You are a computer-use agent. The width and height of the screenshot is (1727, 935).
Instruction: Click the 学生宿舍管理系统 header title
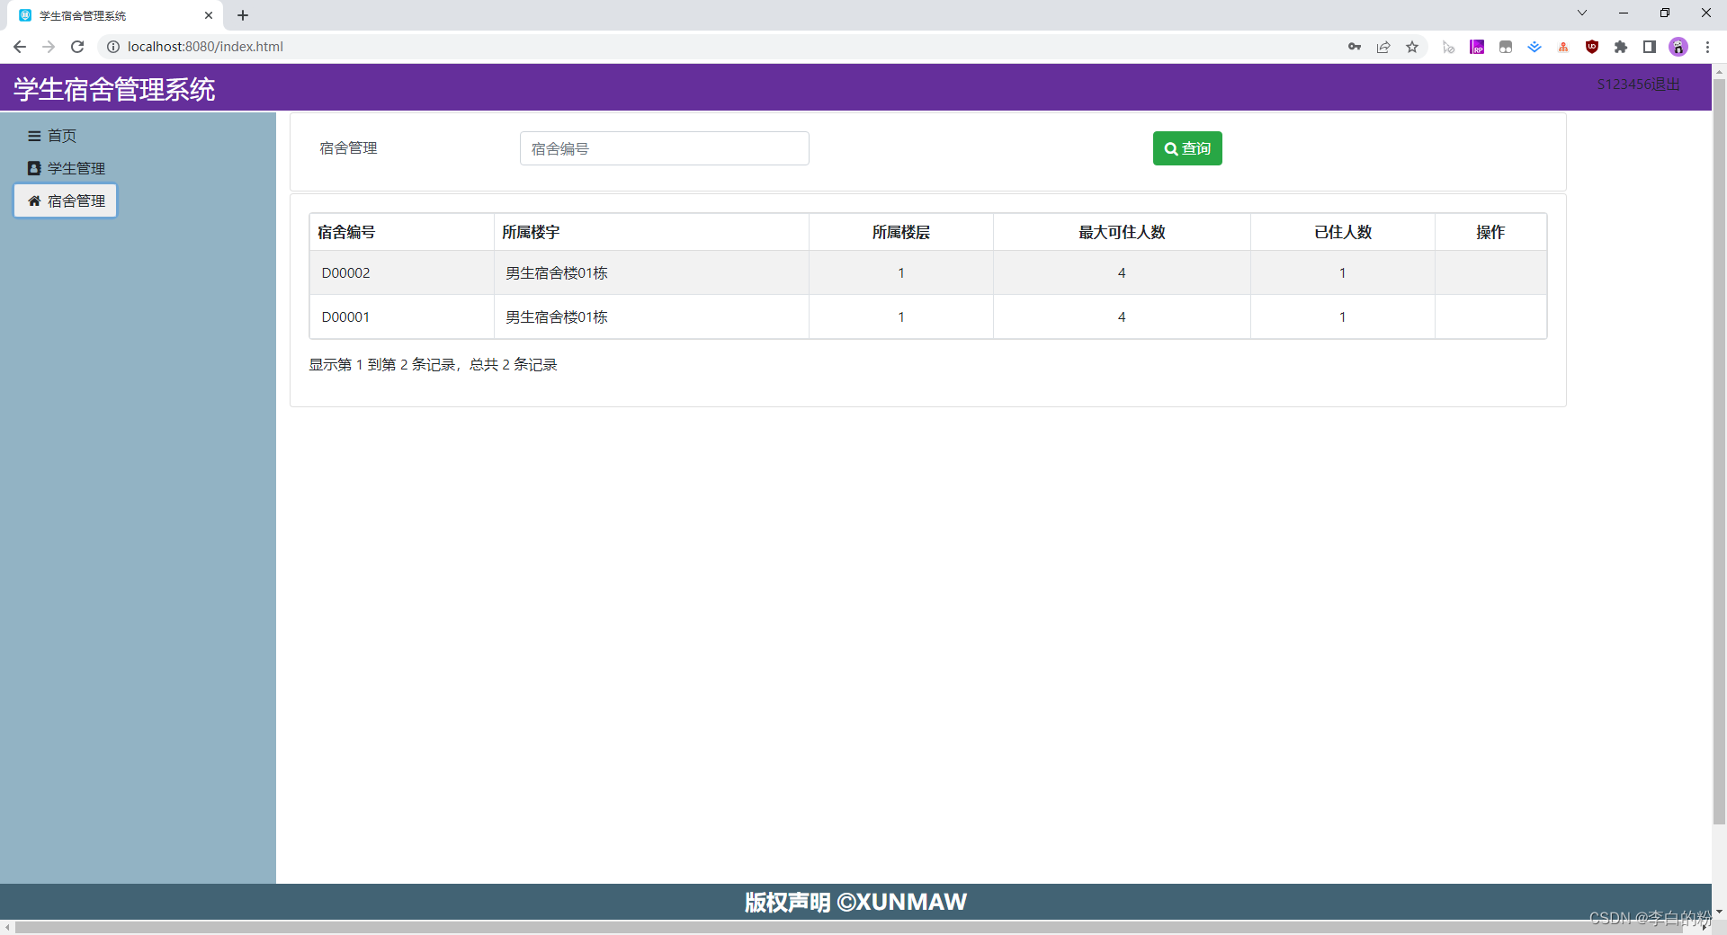(114, 89)
